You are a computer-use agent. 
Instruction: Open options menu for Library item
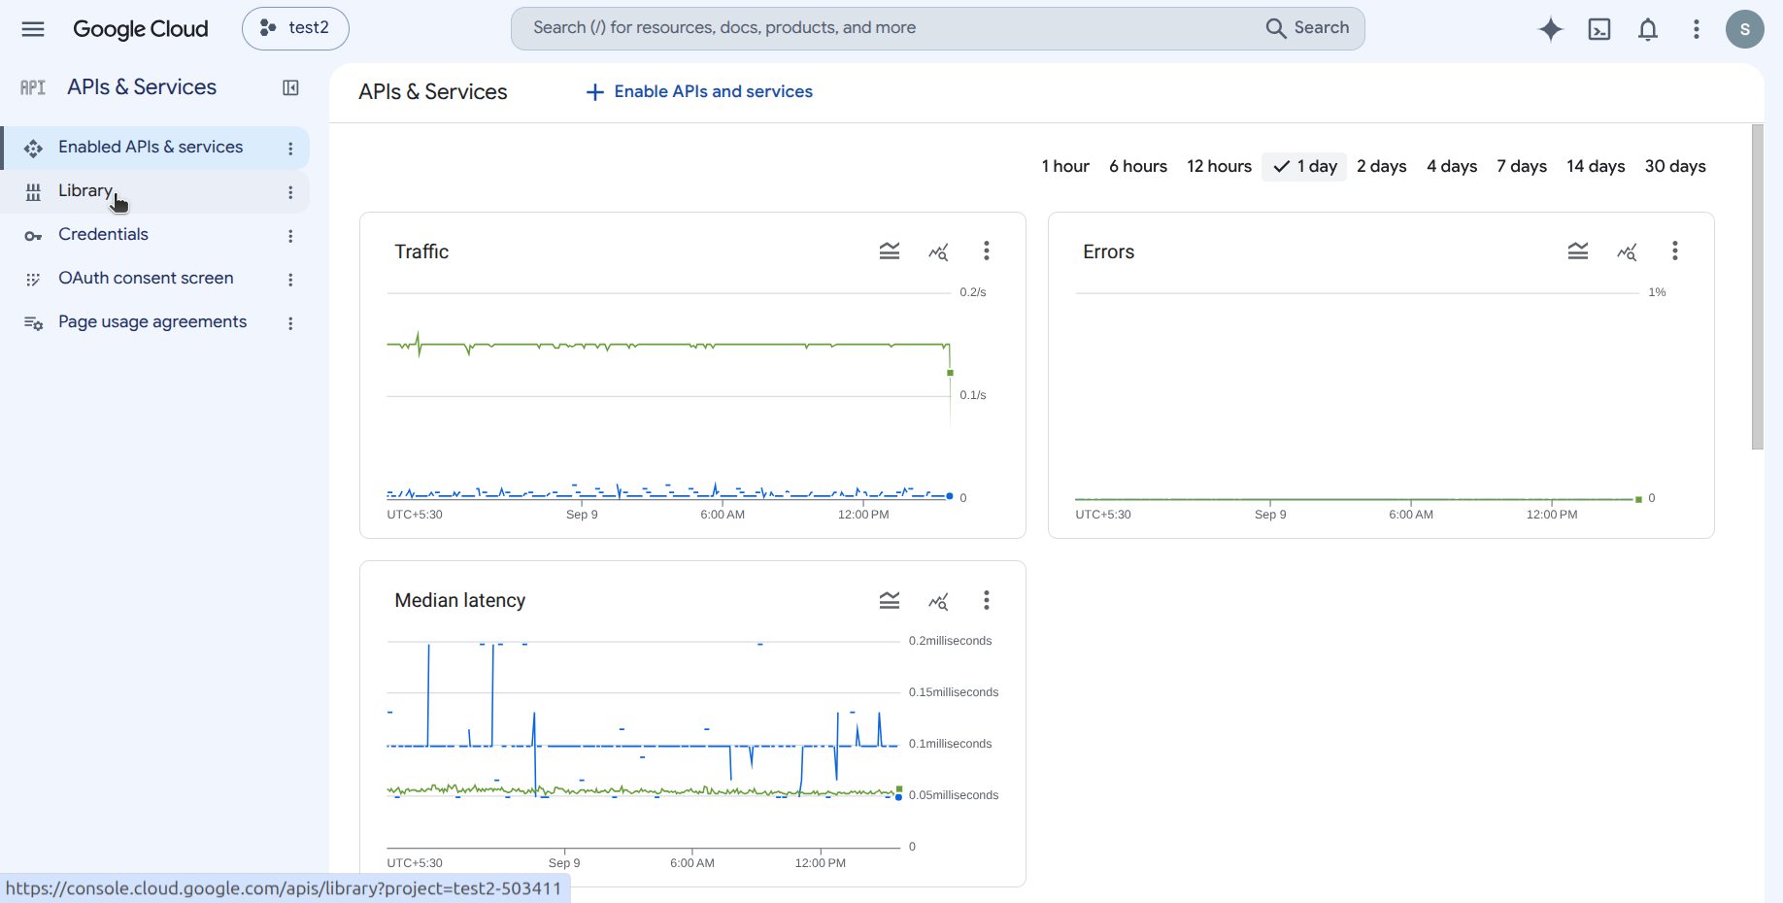click(290, 192)
